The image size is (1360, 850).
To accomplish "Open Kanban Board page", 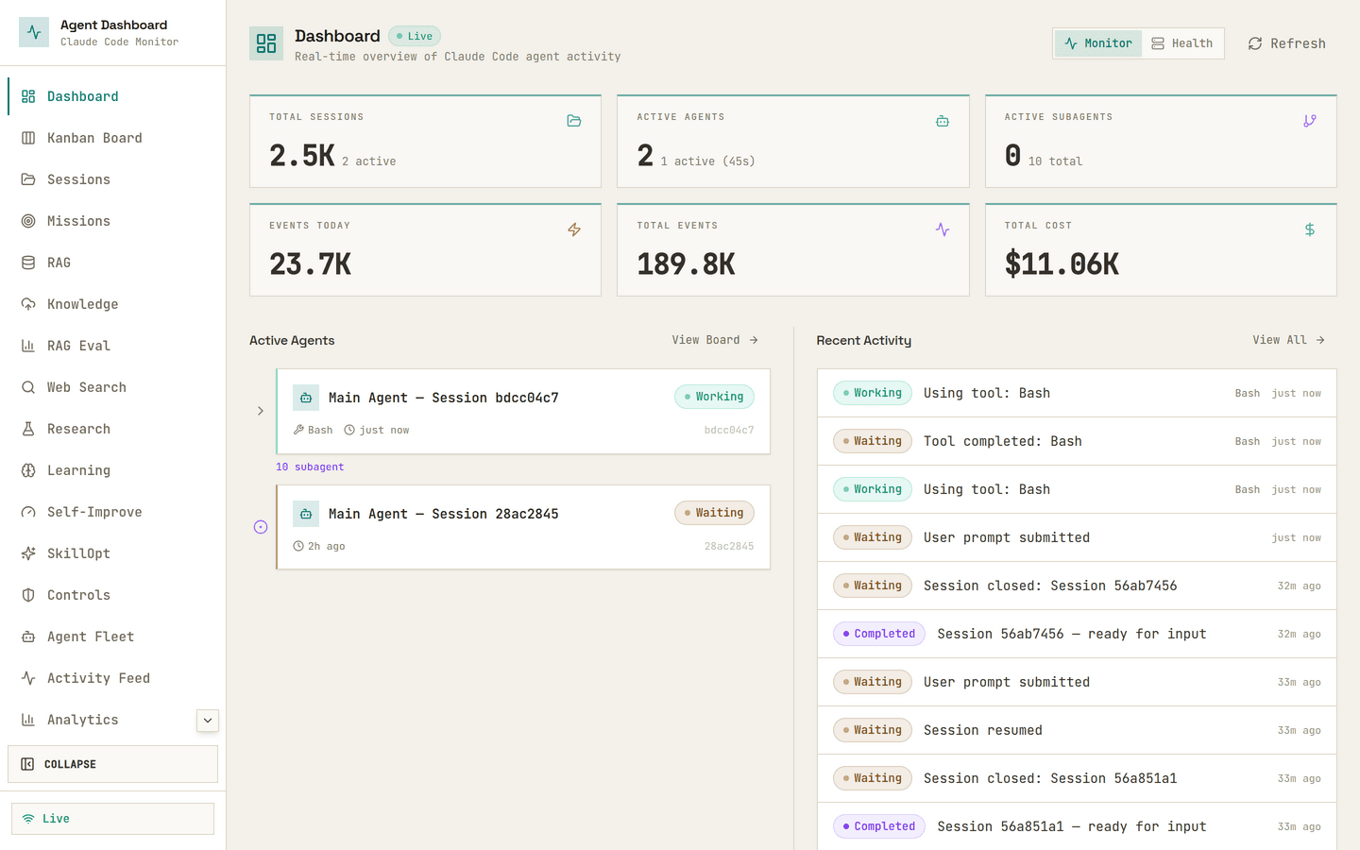I will (x=113, y=138).
